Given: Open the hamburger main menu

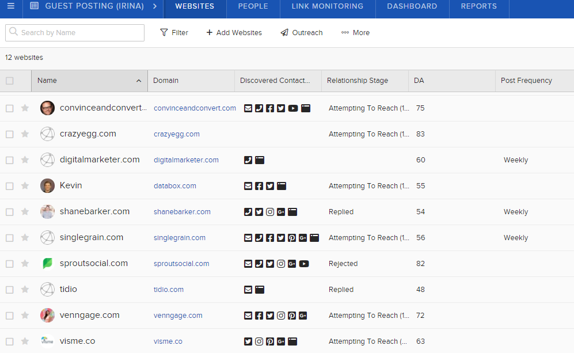Looking at the screenshot, I should pos(11,6).
